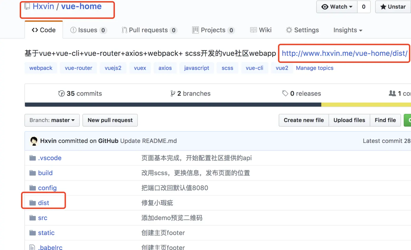Open the Projects tab
This screenshot has width=411, height=250.
point(213,30)
